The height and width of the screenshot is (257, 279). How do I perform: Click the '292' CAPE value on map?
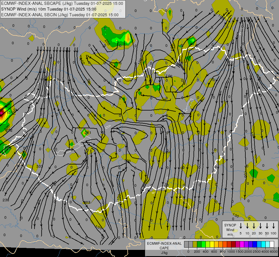[9, 130]
